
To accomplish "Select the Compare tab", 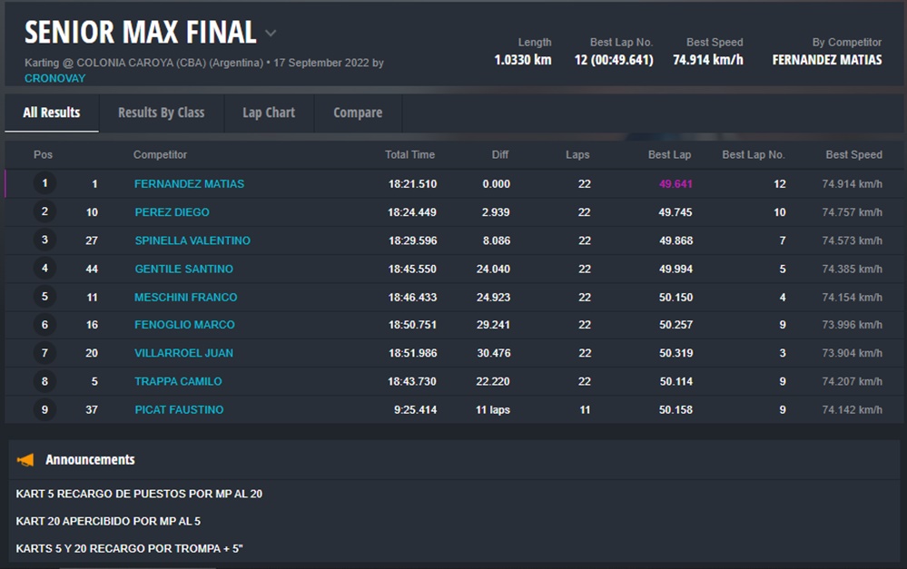I will click(358, 113).
